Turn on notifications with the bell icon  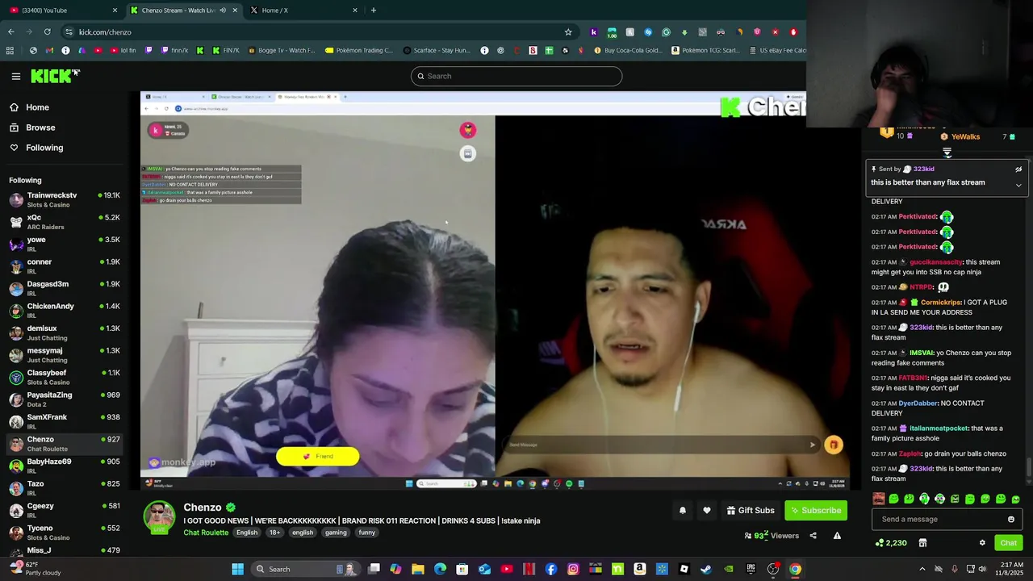[x=683, y=510]
